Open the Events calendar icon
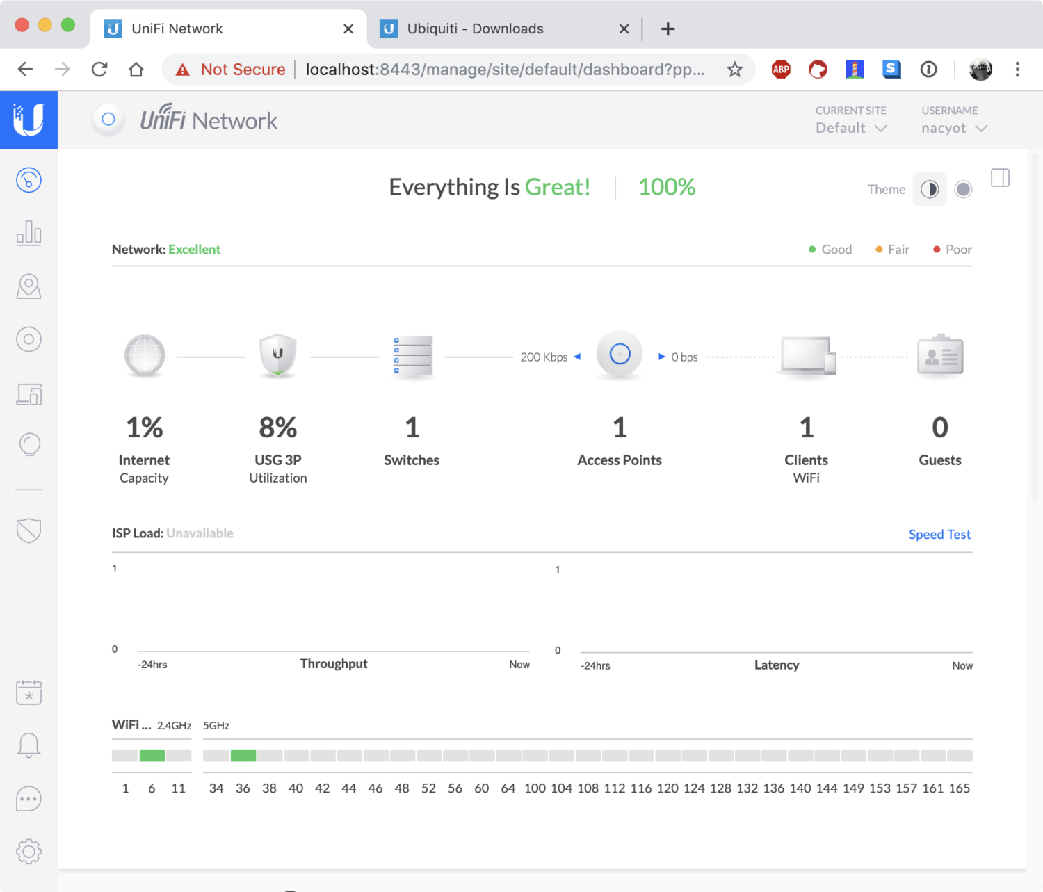Viewport: 1043px width, 892px height. [x=29, y=692]
